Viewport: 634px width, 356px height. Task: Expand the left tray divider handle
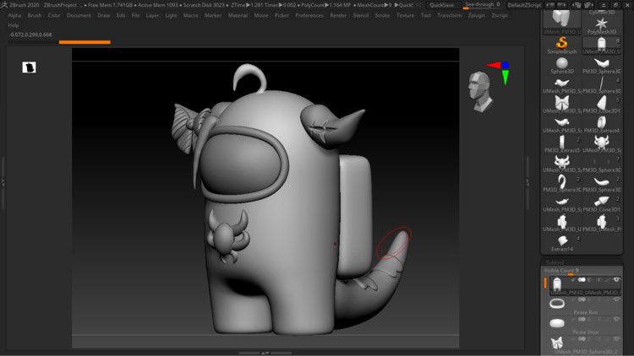coord(3,182)
